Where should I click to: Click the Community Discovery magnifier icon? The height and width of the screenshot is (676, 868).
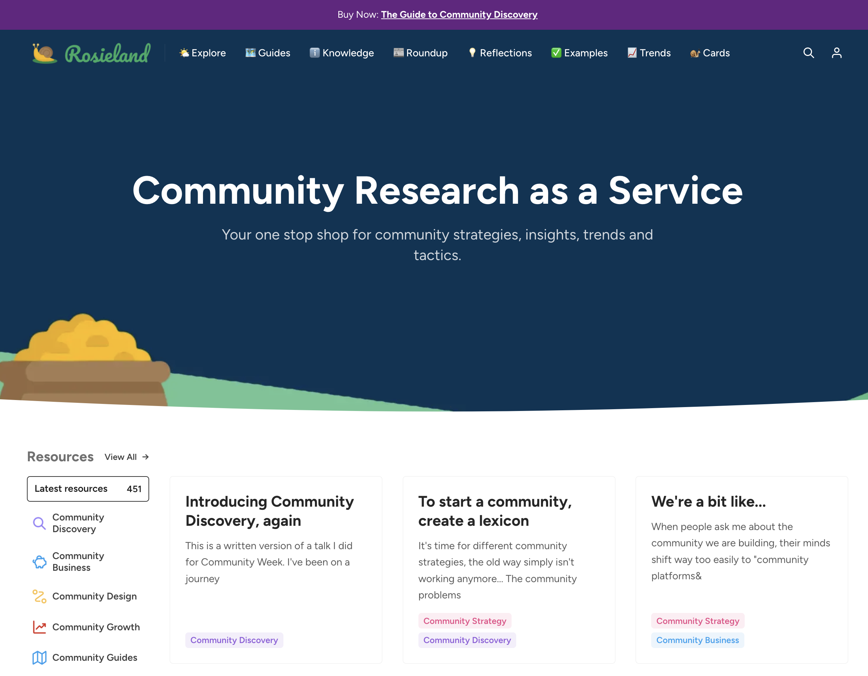pos(39,523)
